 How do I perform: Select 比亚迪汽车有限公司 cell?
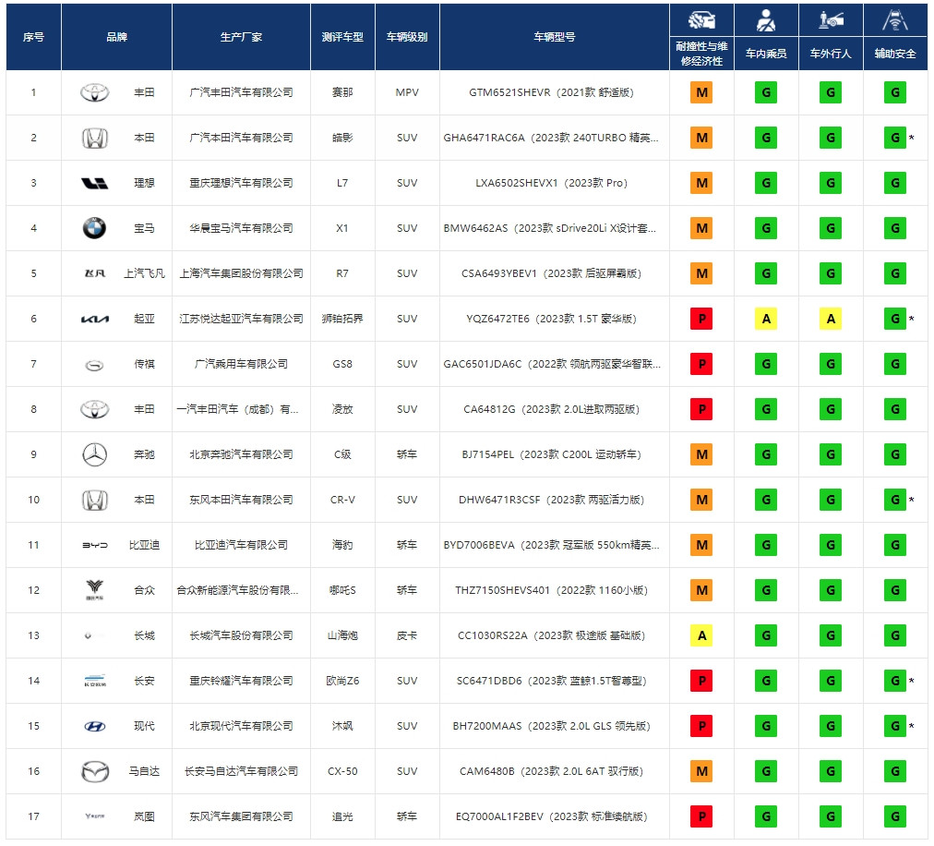pyautogui.click(x=241, y=546)
